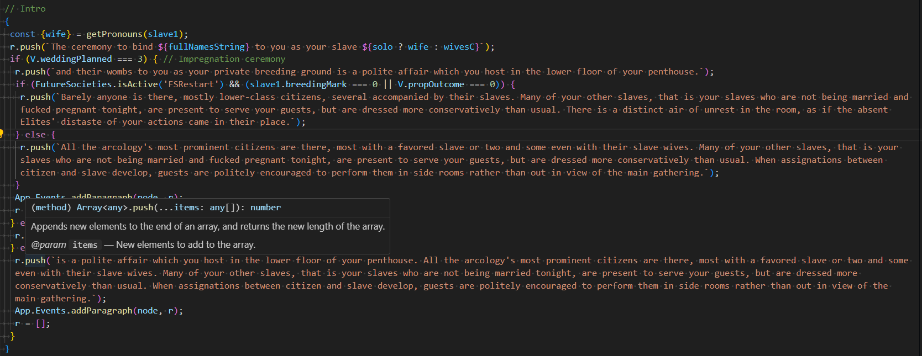Click the V.propOutcome expression
This screenshot has height=356, width=922.
pyautogui.click(x=431, y=84)
